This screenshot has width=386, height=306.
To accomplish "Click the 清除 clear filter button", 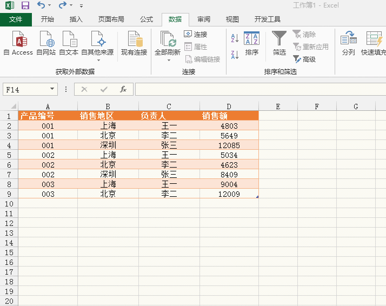I will tap(304, 34).
